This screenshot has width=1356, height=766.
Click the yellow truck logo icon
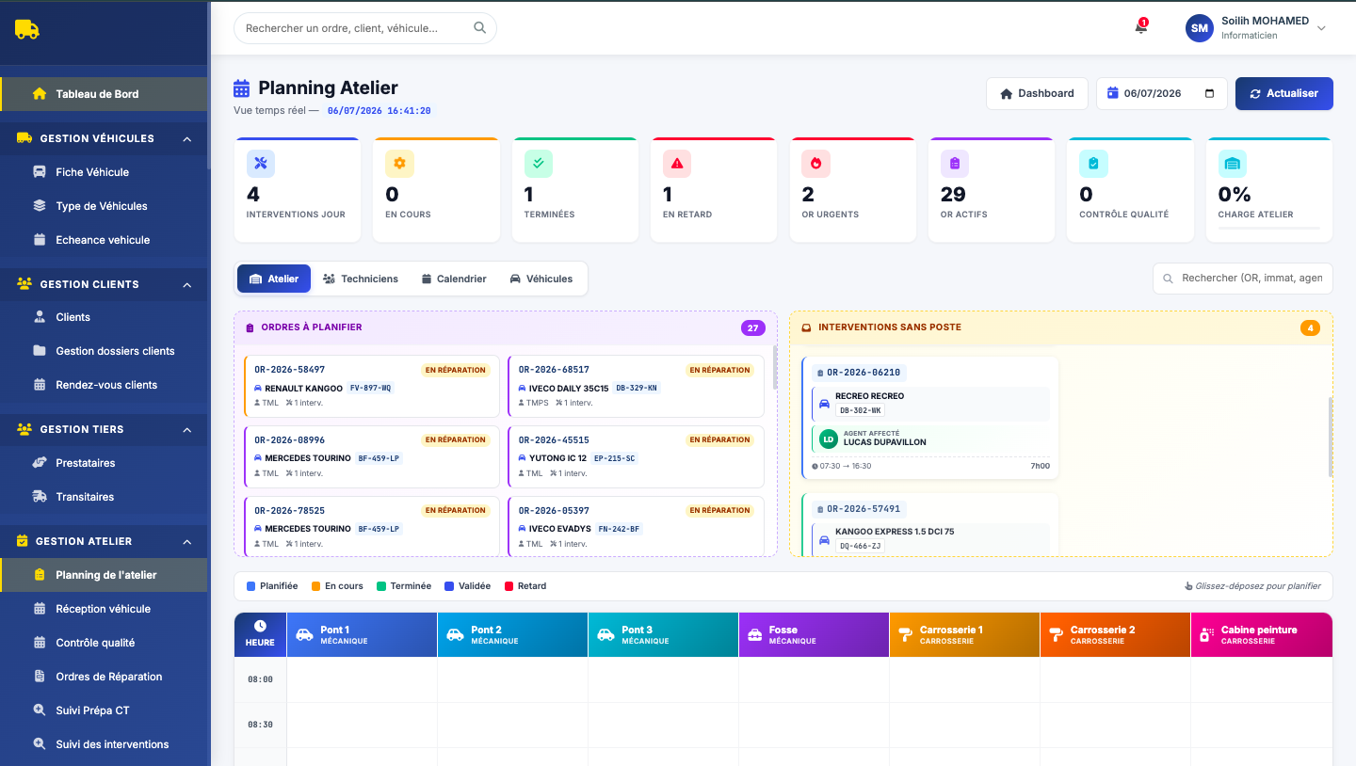coord(26,29)
